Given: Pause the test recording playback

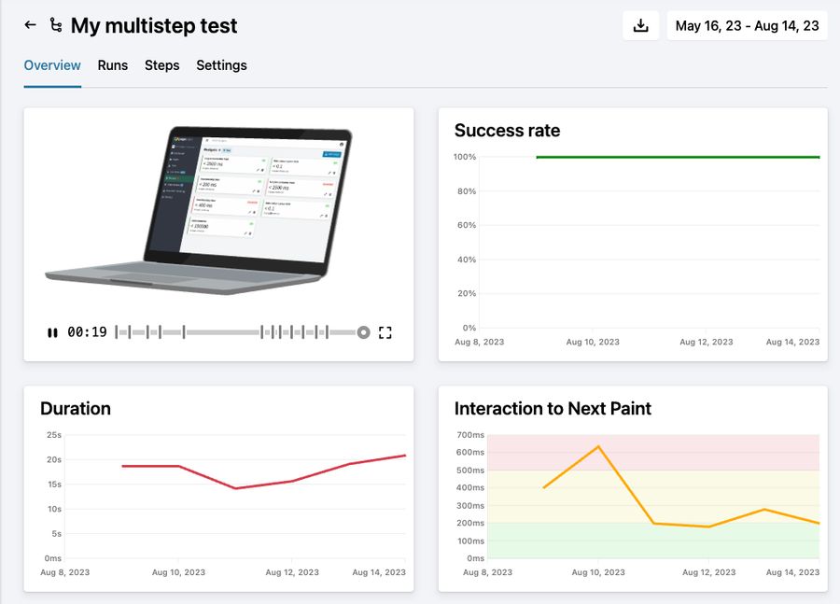Looking at the screenshot, I should (x=53, y=331).
